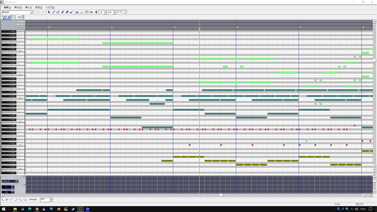Select the arrow pointer tool
Viewport: 377px width, 212px height.
point(49,12)
